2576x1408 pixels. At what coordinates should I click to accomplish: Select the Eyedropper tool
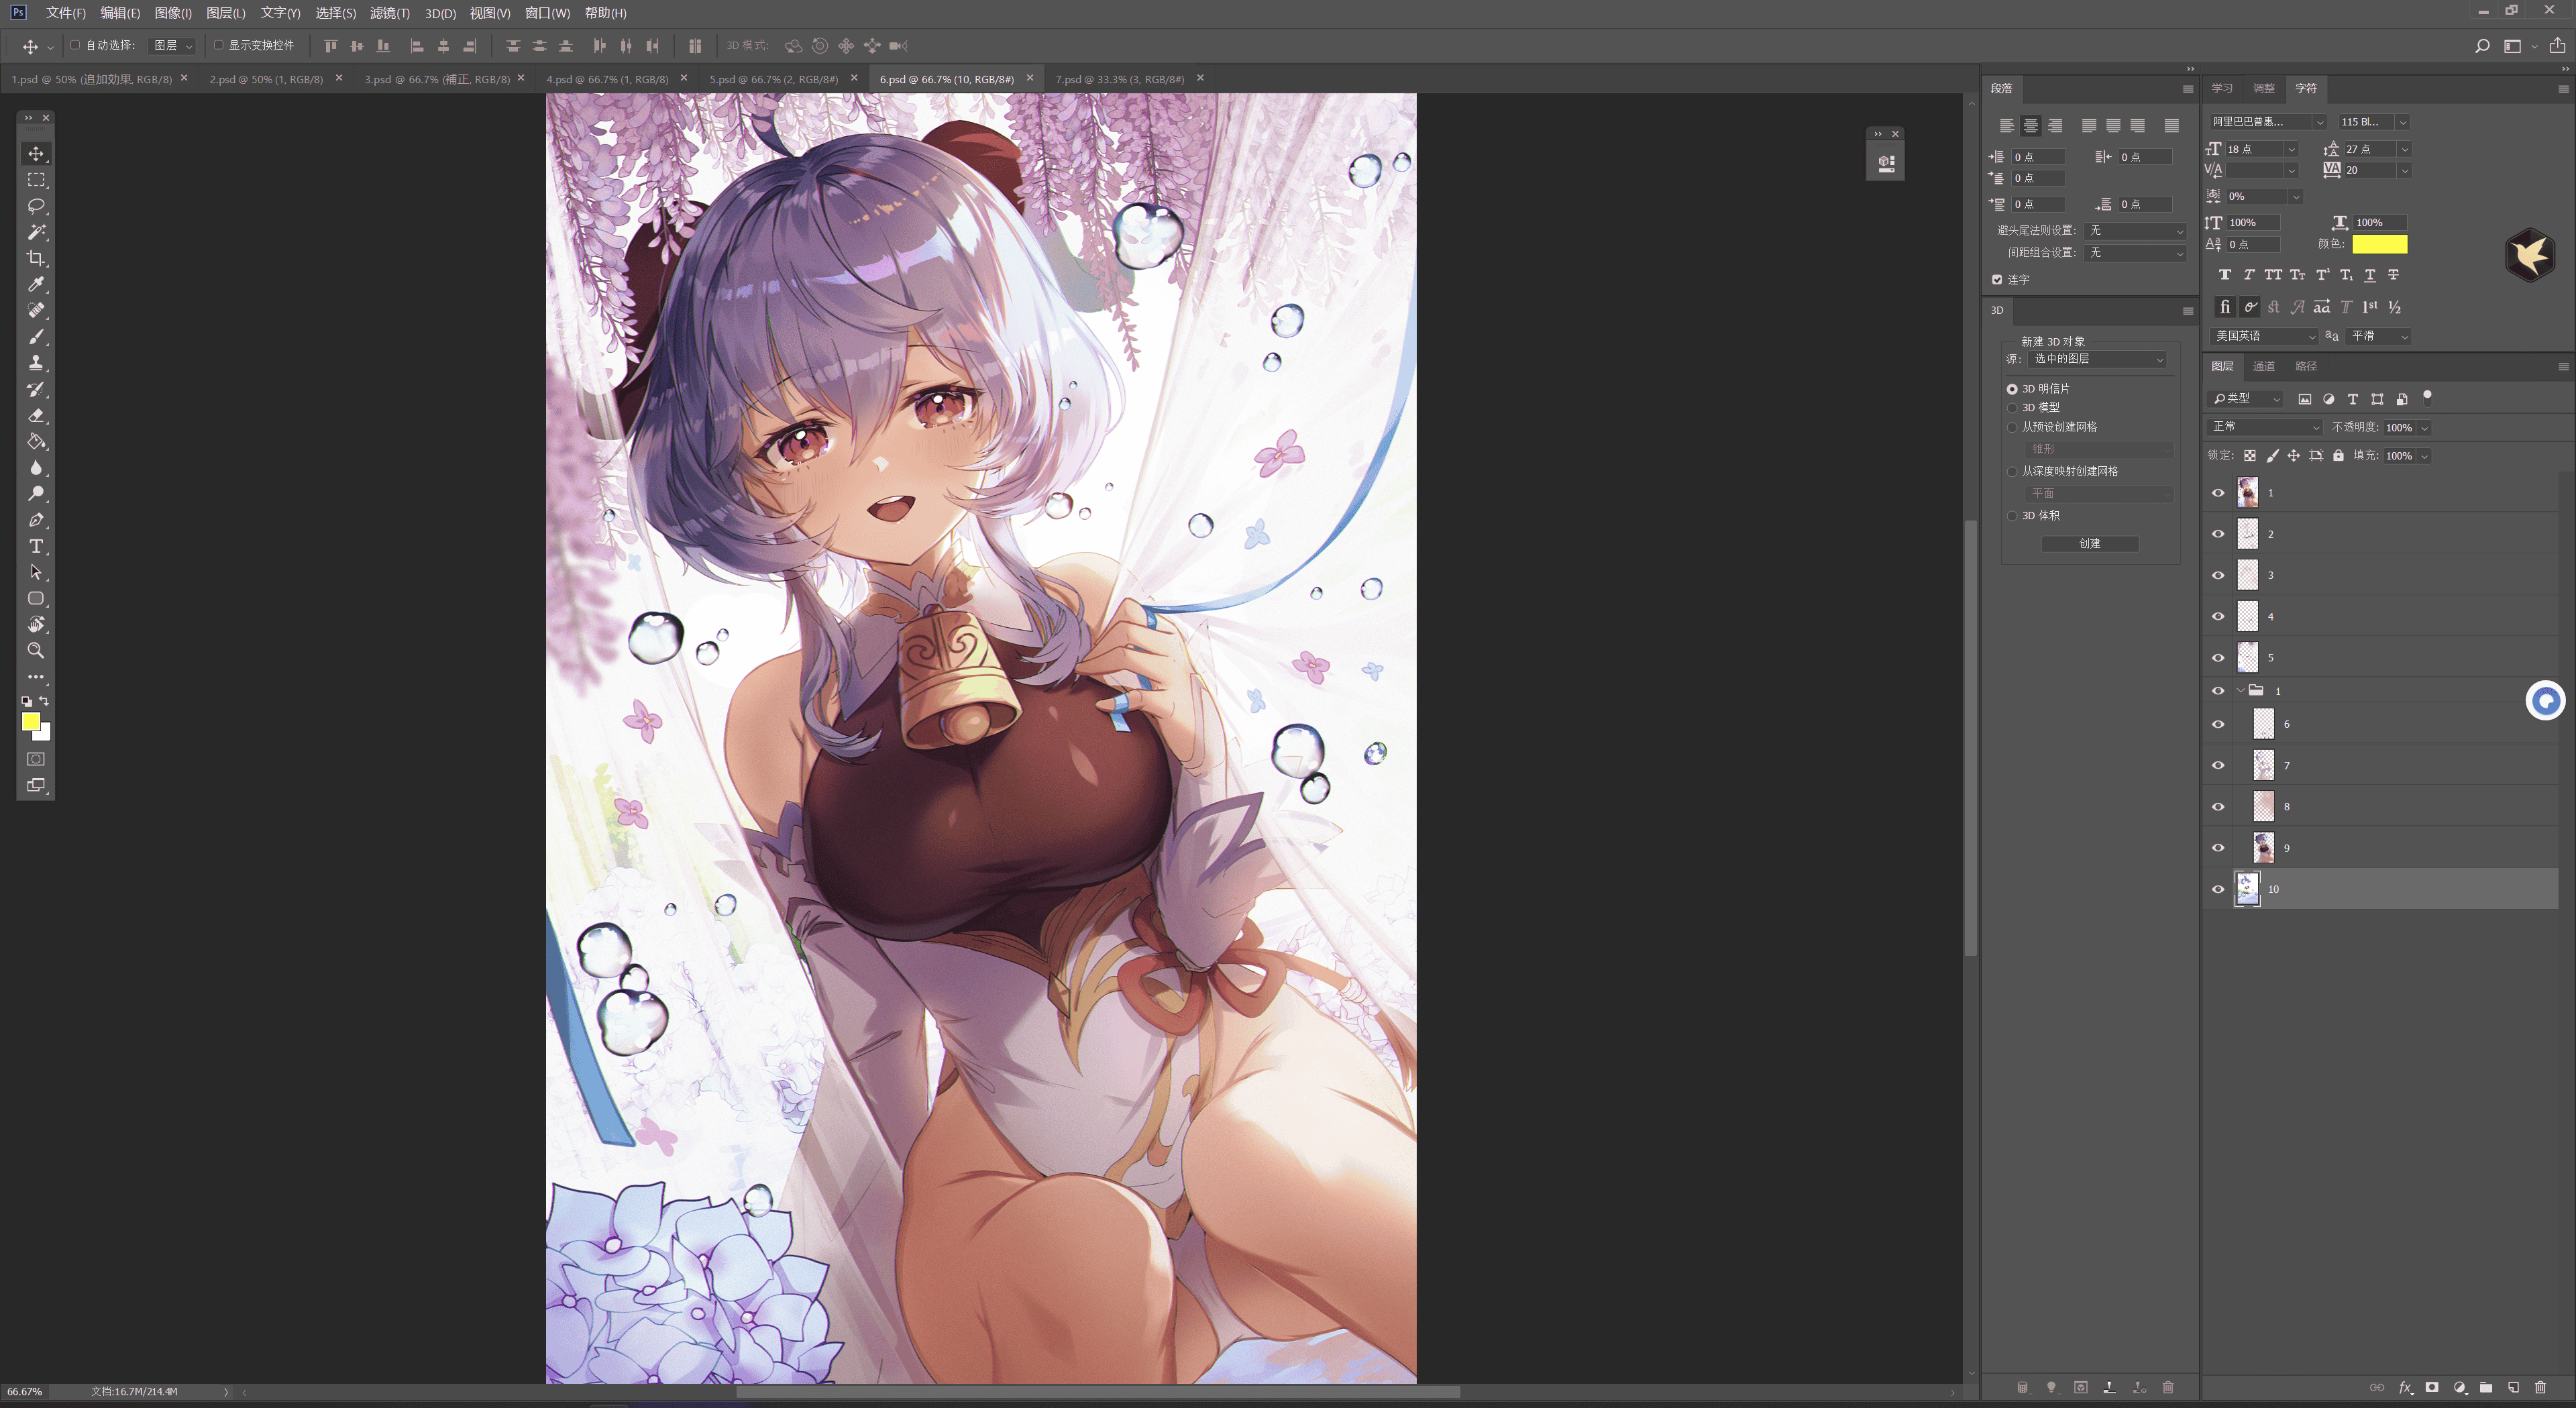[x=36, y=284]
